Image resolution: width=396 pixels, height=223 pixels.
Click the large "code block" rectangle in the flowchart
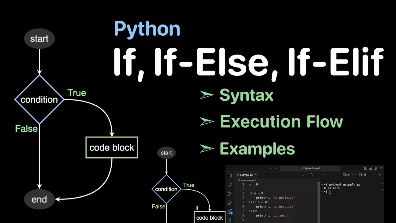pos(112,147)
